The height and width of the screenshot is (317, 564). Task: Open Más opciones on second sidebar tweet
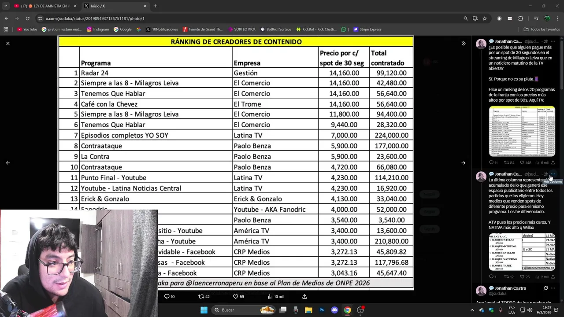click(x=553, y=174)
